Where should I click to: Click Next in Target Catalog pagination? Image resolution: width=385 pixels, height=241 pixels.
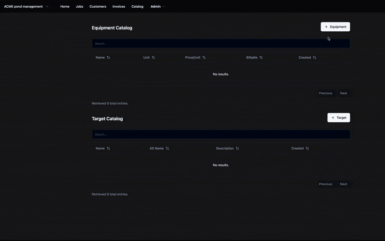tap(344, 184)
